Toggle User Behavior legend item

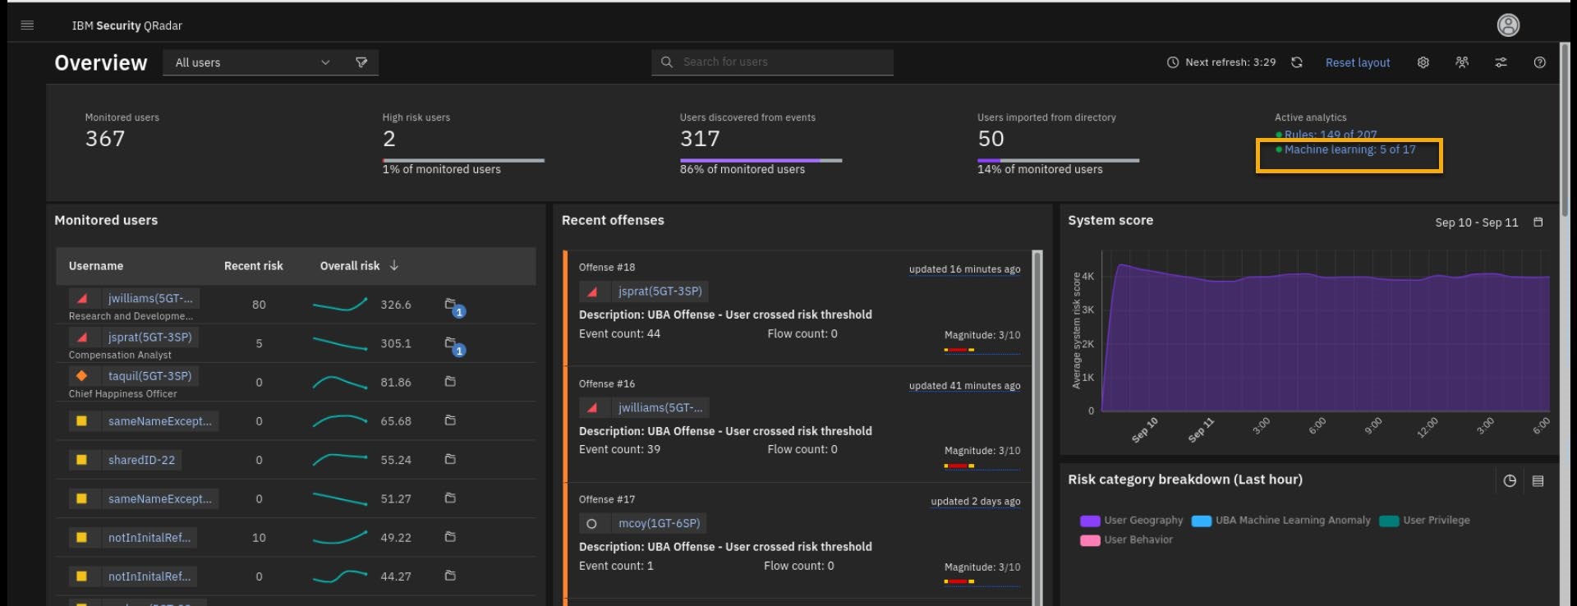(1127, 540)
